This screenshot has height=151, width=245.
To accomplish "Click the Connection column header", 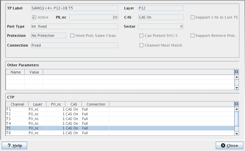I will pyautogui.click(x=95, y=104).
